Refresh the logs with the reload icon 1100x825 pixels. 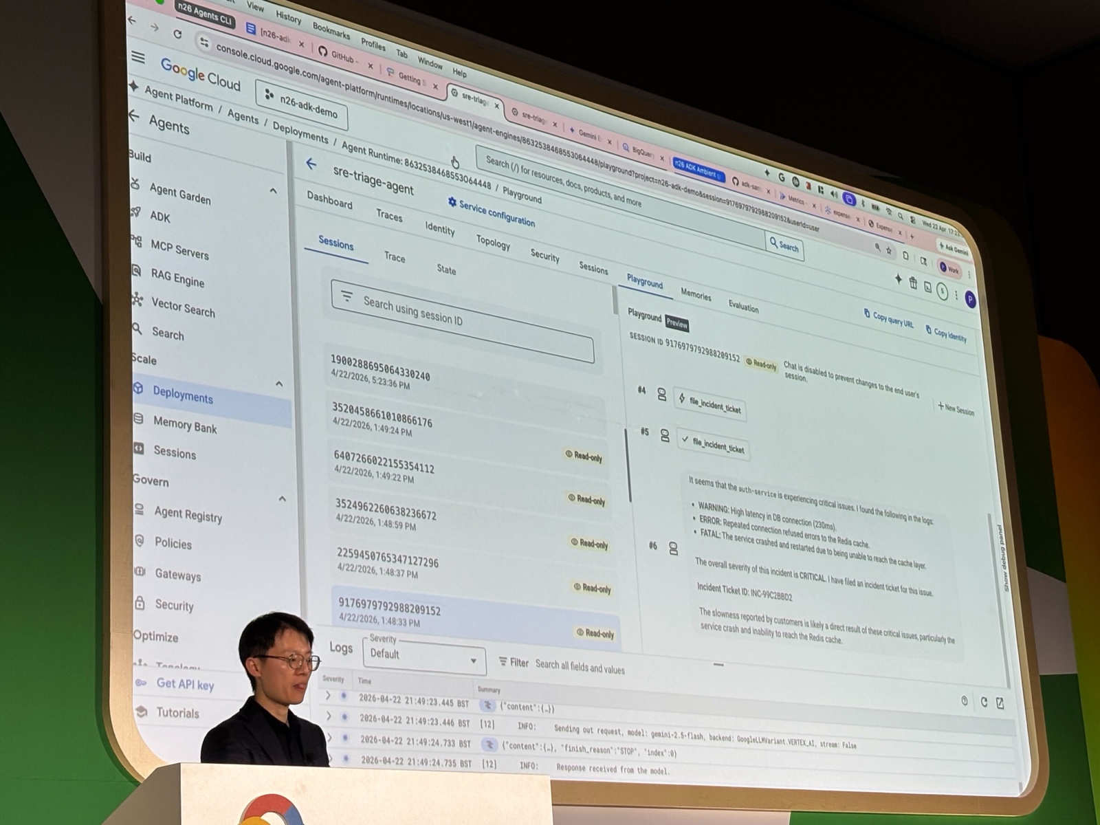[x=984, y=702]
